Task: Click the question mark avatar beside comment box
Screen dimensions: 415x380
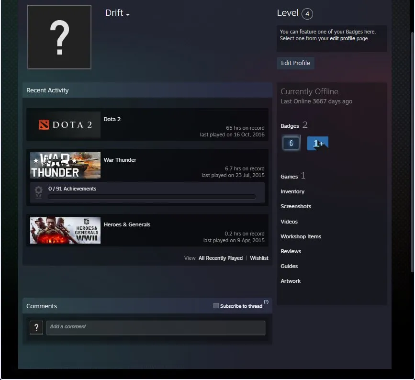Action: pos(36,328)
